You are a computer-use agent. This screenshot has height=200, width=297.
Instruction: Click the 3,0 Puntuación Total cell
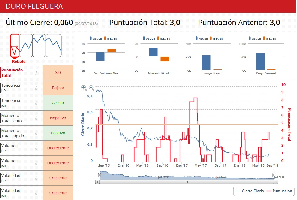[58, 72]
